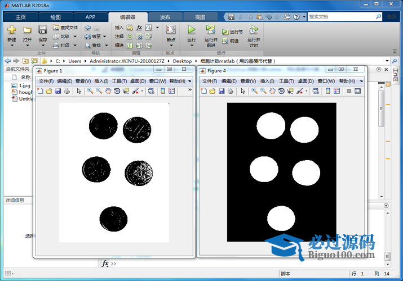Select the Edit Plot arrow tool in Figure 1
403x281 pixels.
(79, 90)
